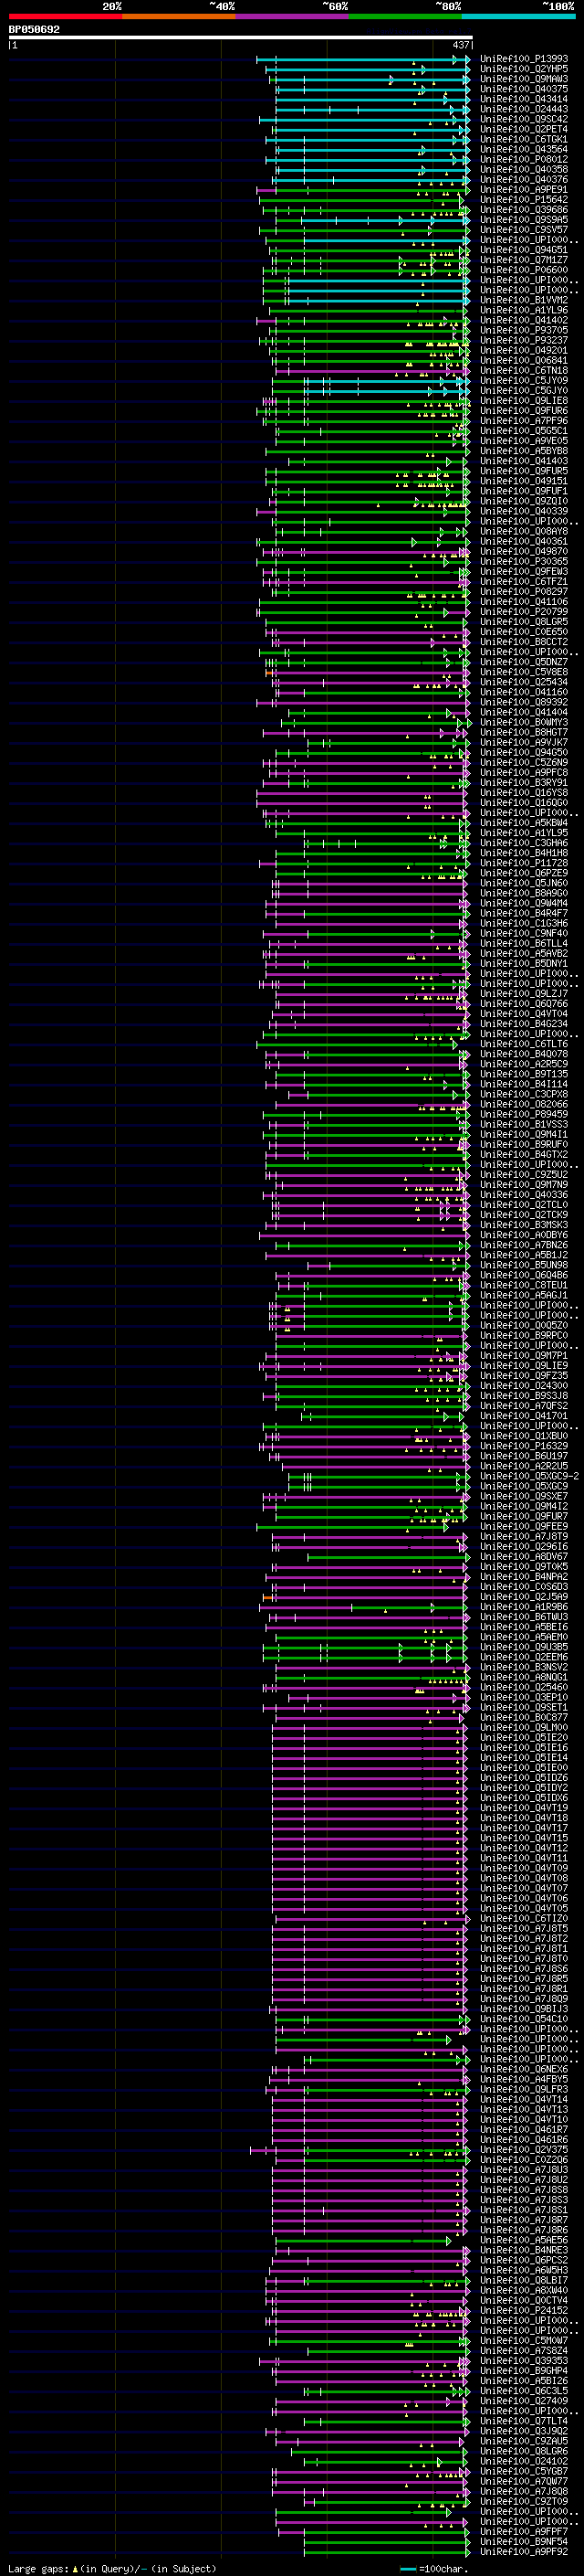Select the UniRef100_P15642 label
Image resolution: width=584 pixels, height=2576 pixels.
pos(524,200)
